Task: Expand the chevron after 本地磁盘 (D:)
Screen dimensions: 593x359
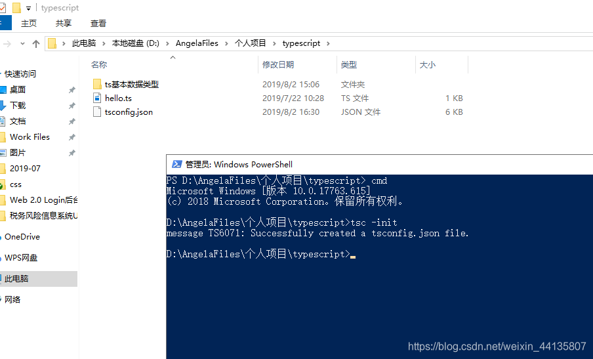Action: pyautogui.click(x=167, y=43)
